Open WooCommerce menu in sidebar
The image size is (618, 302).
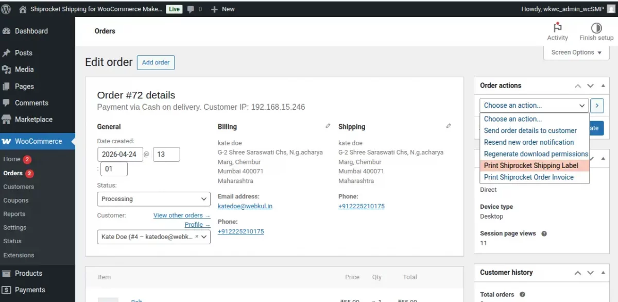pos(38,141)
